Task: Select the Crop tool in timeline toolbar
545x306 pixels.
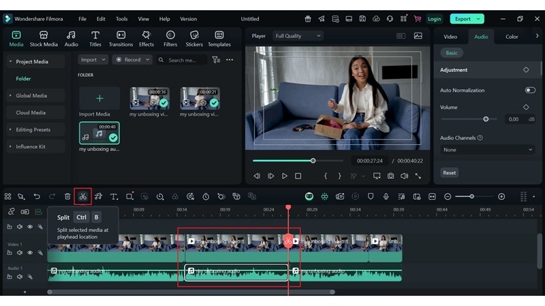Action: [129, 197]
